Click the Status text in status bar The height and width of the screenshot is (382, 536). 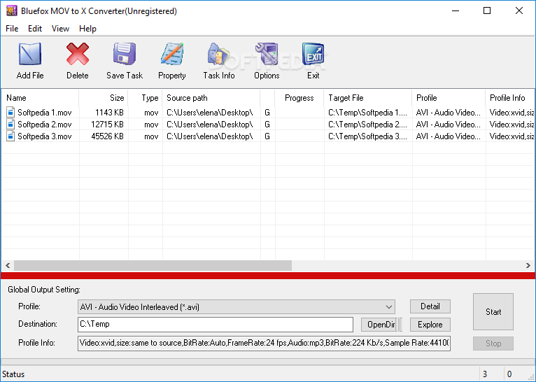pyautogui.click(x=13, y=374)
